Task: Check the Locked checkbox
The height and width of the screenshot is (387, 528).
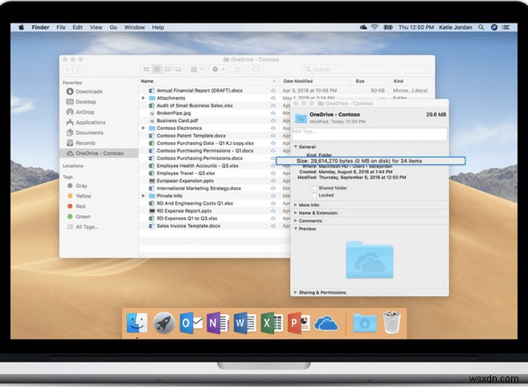Action: pyautogui.click(x=314, y=195)
